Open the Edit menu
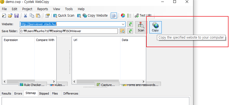 pos(14,9)
